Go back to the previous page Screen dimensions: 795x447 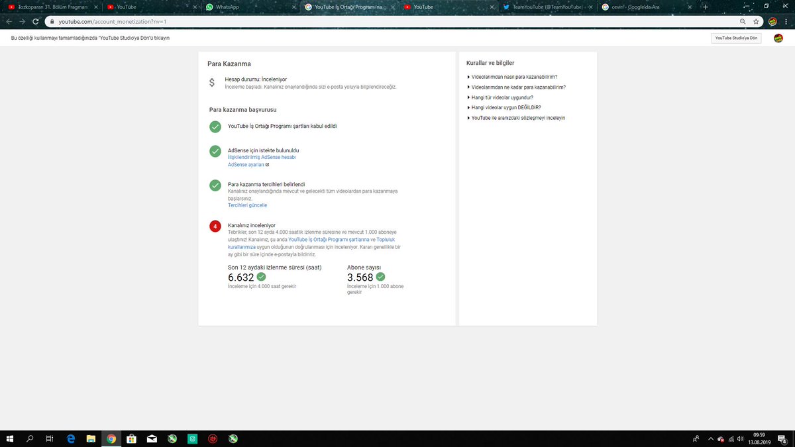click(9, 21)
